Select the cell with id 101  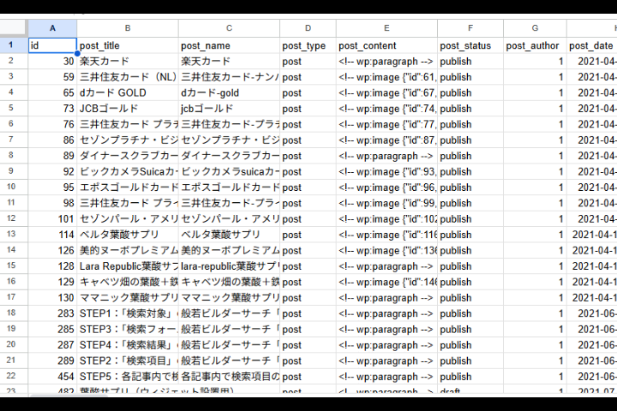coord(52,218)
